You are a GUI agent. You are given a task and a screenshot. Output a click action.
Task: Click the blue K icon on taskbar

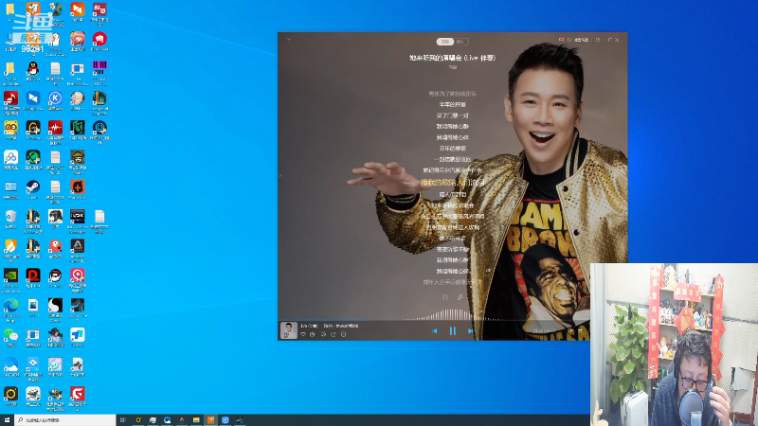[x=226, y=420]
